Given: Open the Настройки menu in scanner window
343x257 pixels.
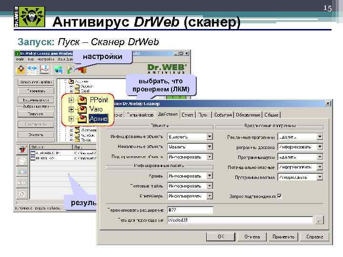Looking at the screenshot, I should [45, 59].
